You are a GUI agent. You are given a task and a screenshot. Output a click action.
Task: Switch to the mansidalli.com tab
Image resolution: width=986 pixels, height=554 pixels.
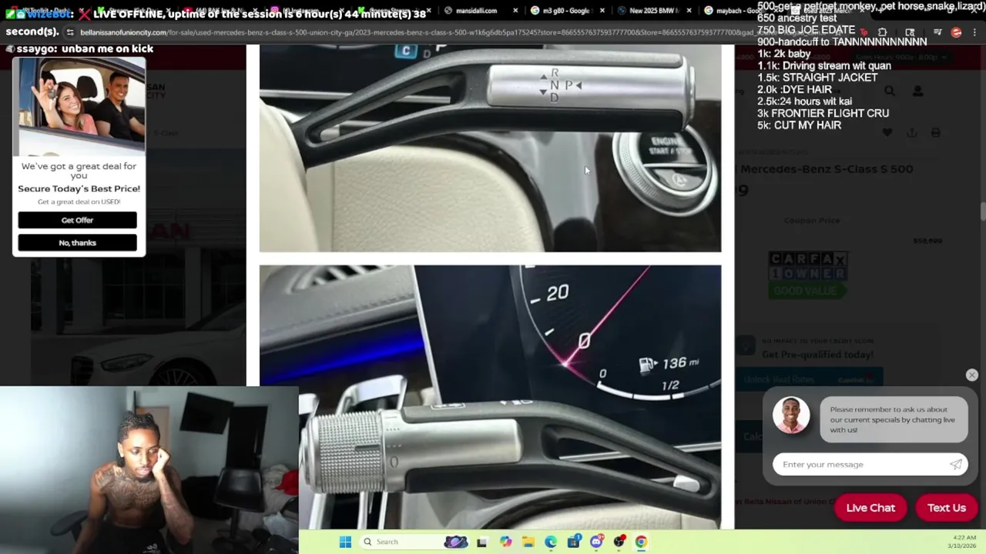point(475,11)
